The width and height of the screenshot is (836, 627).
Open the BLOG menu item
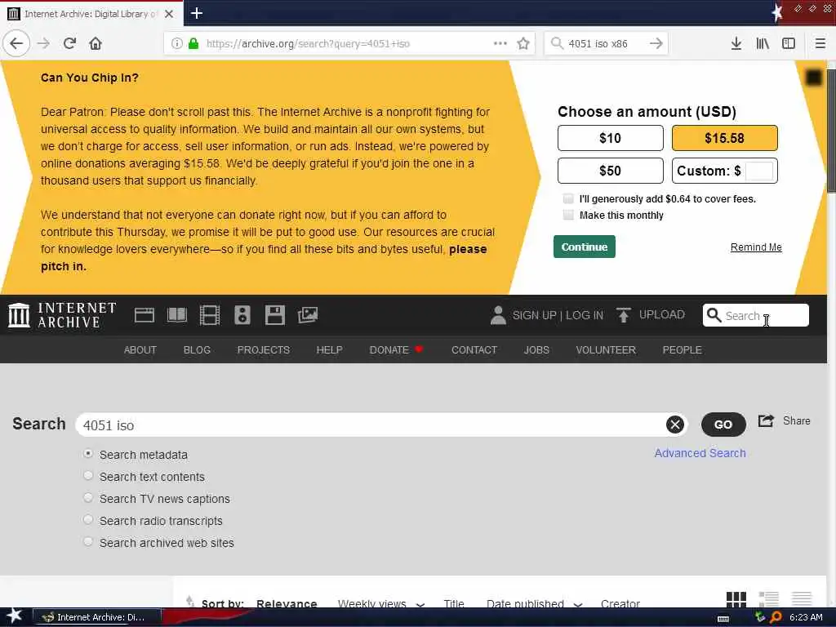[x=197, y=349]
